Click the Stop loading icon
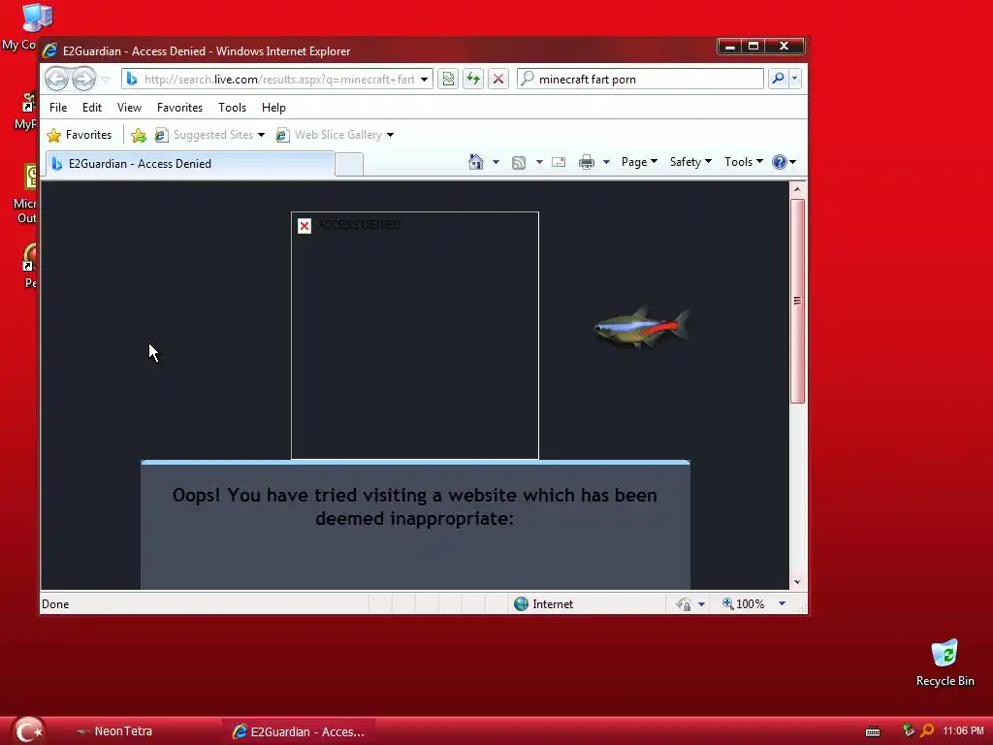This screenshot has height=745, width=993. click(x=498, y=80)
